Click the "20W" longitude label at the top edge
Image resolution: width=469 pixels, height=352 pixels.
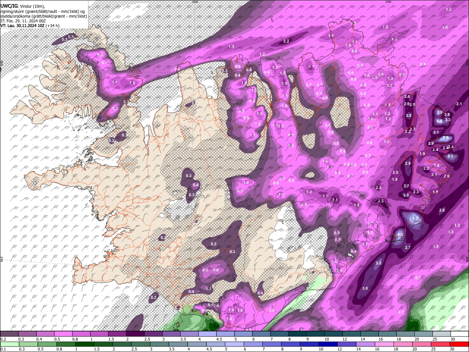point(195,2)
